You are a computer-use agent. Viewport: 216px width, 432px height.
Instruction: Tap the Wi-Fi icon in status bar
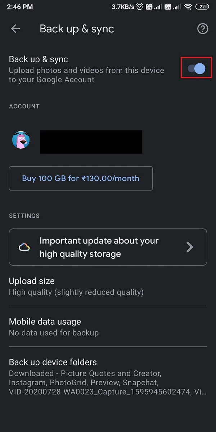click(188, 7)
